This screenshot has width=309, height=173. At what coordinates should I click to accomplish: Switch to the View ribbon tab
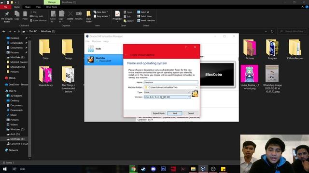pos(38,7)
